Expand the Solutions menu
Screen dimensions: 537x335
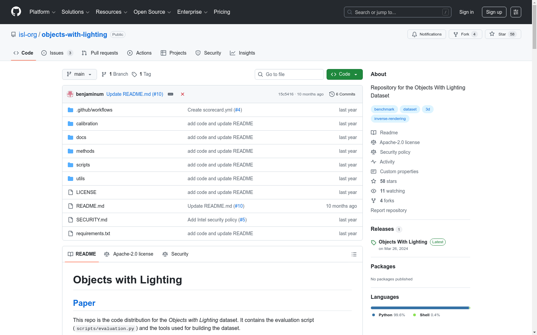[76, 12]
